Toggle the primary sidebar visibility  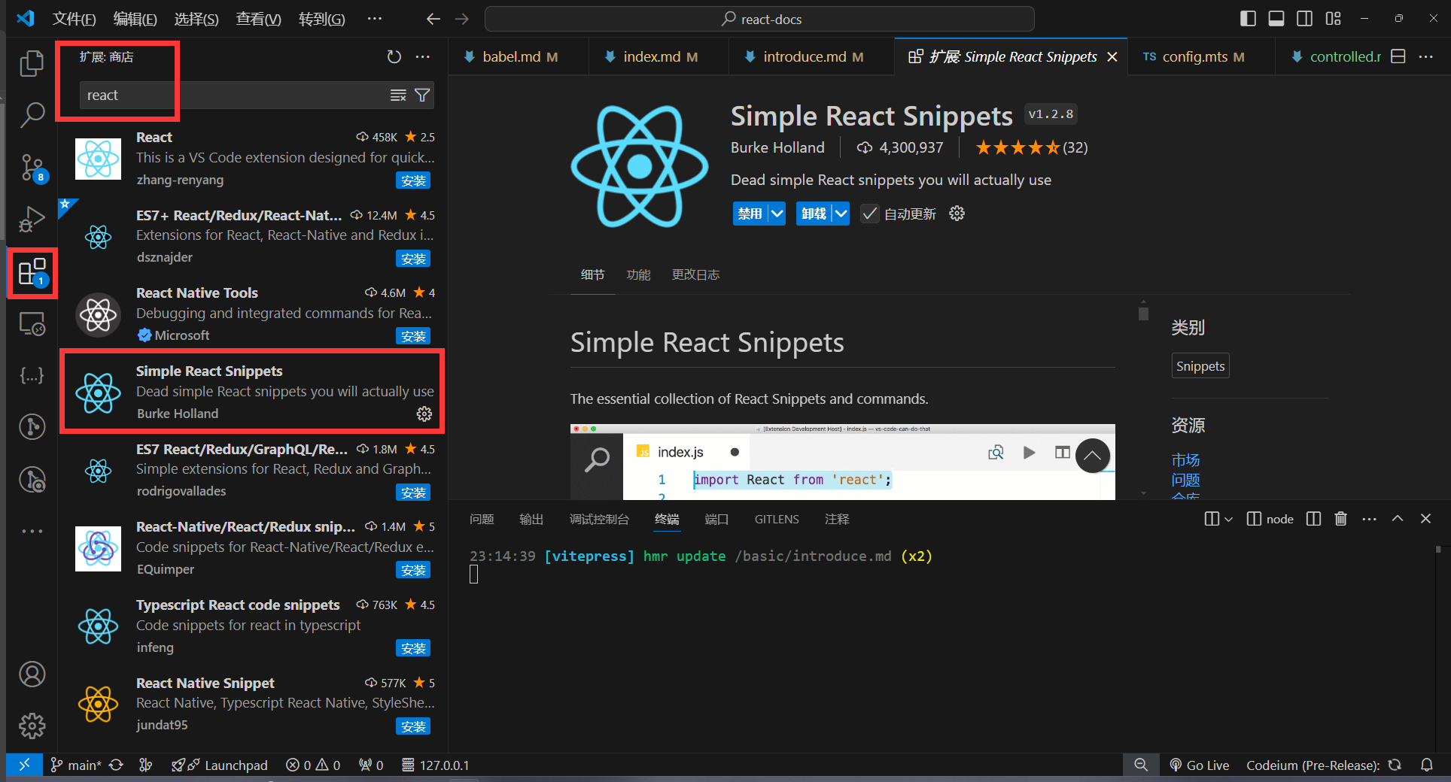click(x=1247, y=19)
